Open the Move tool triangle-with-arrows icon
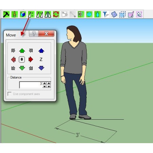 point(31,14)
